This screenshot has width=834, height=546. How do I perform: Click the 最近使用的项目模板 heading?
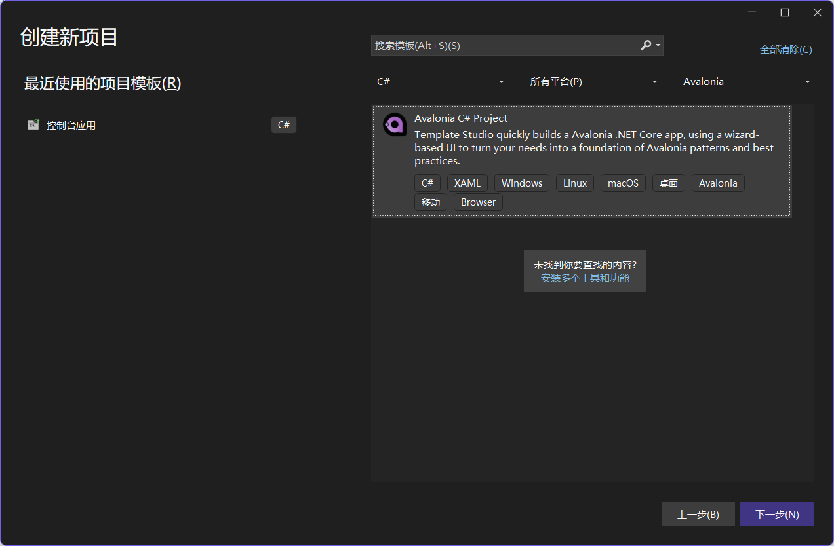[102, 84]
